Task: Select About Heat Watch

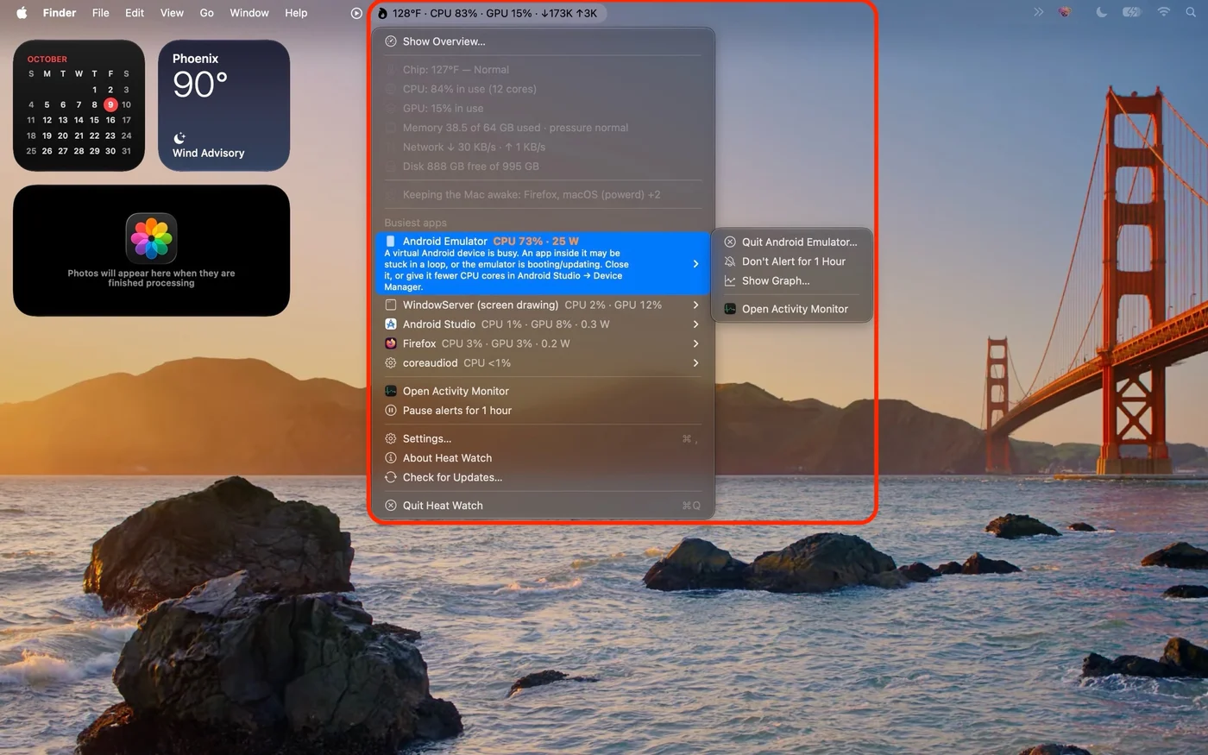Action: [543, 458]
